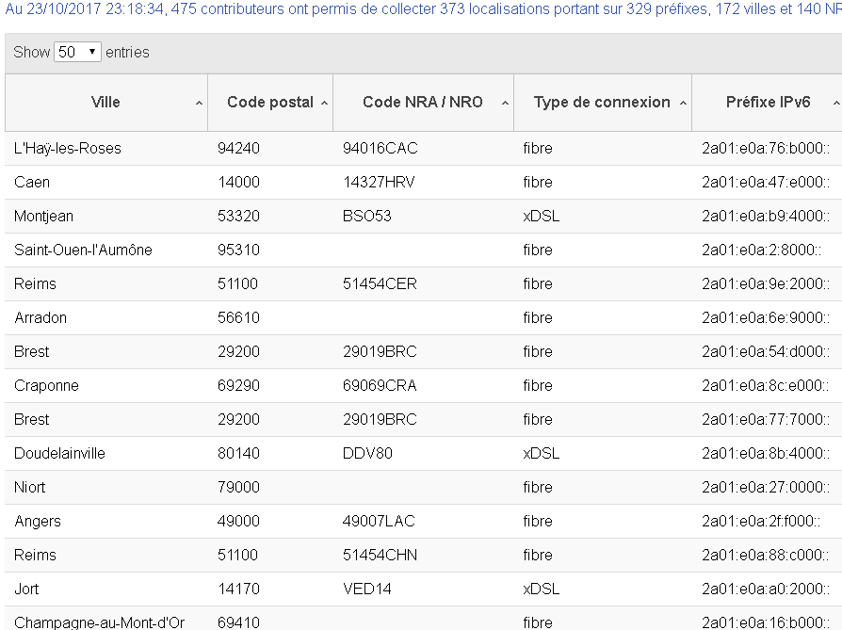Click the sort arrow in Code postal header

click(x=324, y=104)
